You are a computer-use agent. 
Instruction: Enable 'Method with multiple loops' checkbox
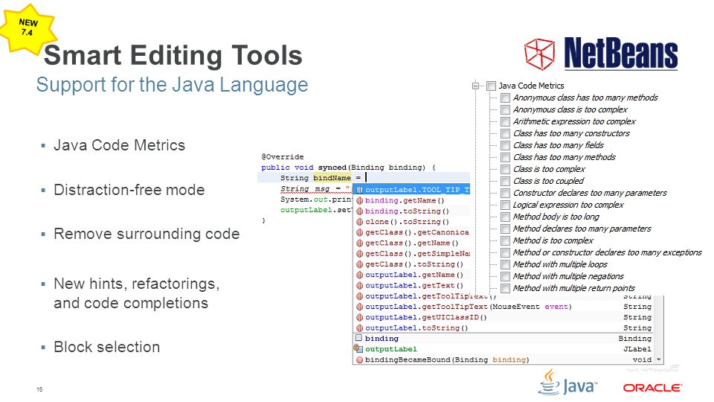[505, 264]
